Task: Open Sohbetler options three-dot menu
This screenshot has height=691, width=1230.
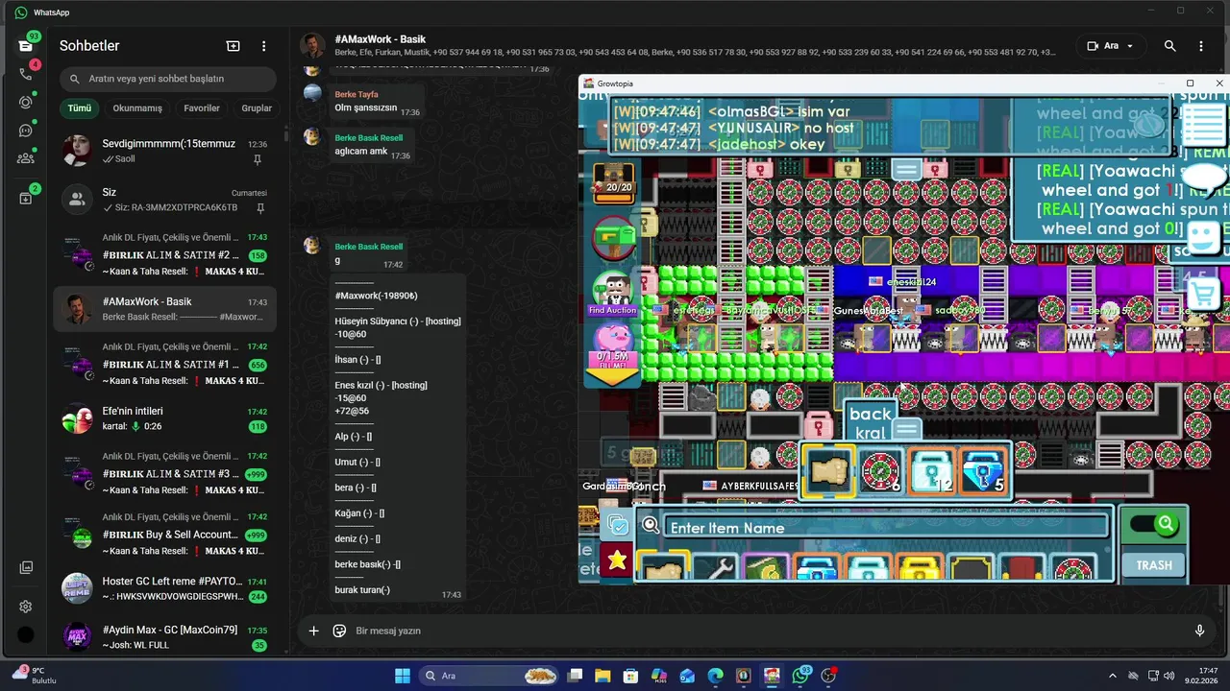Action: click(263, 46)
